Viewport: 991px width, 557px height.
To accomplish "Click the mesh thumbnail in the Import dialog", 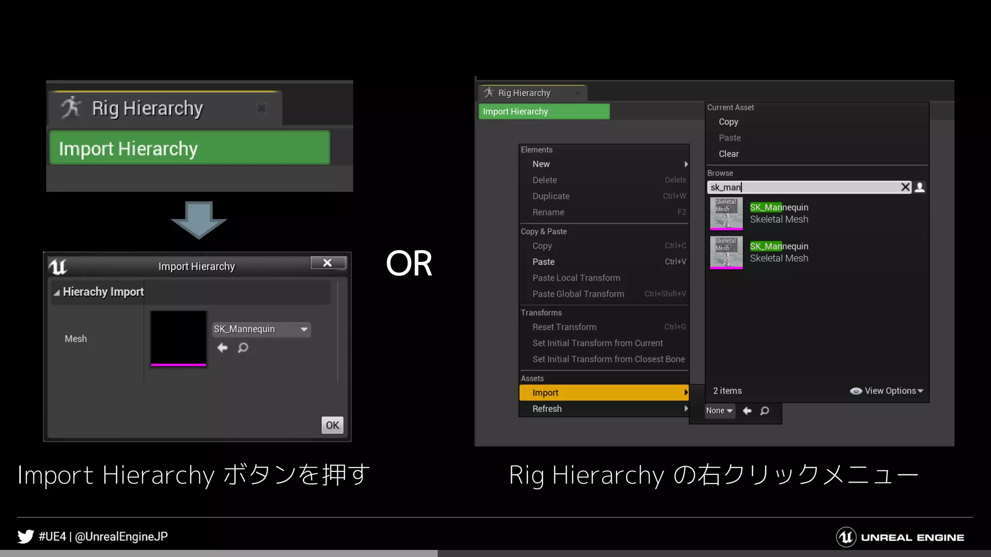I will click(179, 338).
